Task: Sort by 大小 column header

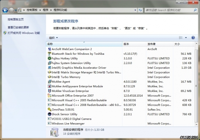Action: (183, 44)
